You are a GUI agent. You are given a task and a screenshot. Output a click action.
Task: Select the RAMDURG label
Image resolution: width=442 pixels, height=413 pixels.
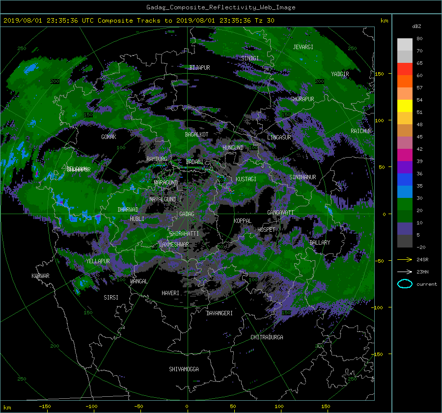click(157, 159)
